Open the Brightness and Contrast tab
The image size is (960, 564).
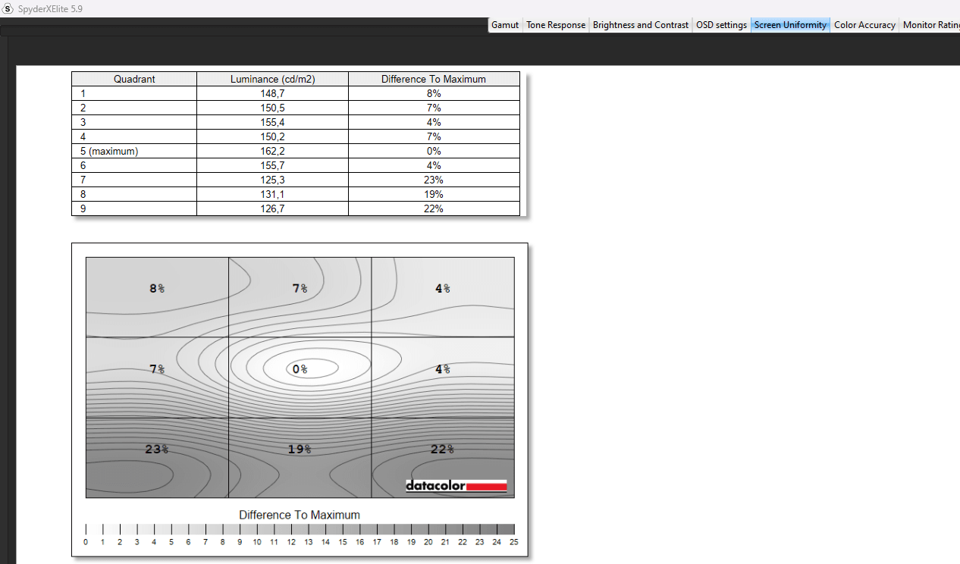tap(641, 25)
